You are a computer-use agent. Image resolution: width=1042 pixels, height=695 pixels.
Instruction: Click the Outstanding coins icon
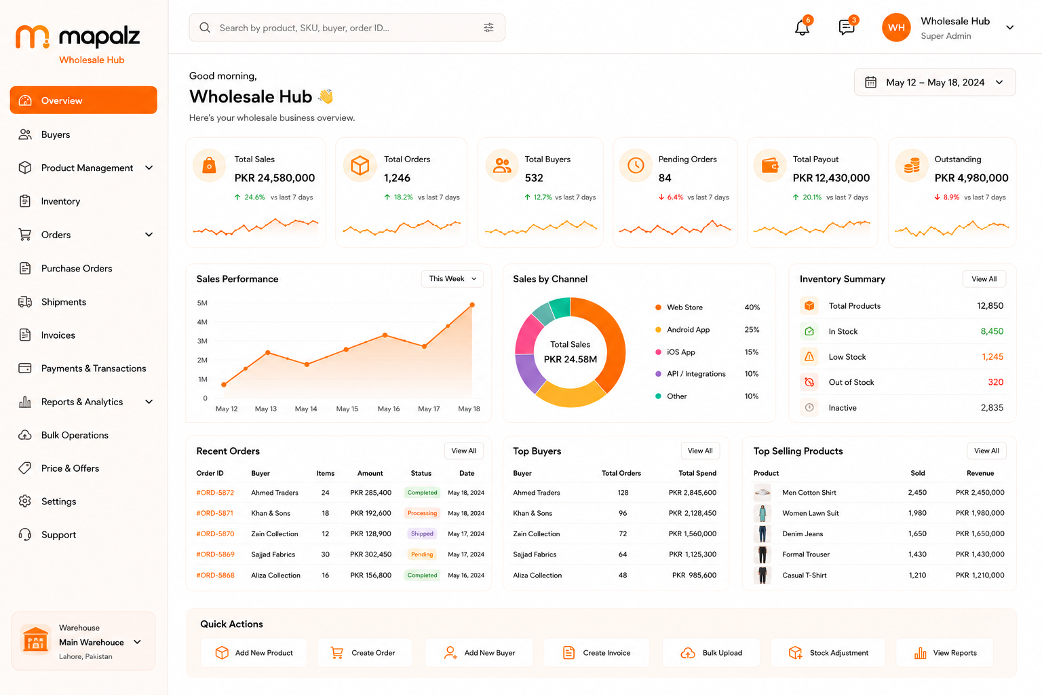(912, 166)
